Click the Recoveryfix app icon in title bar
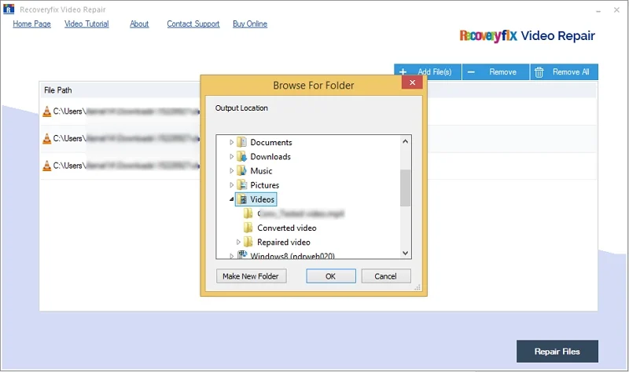The height and width of the screenshot is (372, 629). click(9, 9)
